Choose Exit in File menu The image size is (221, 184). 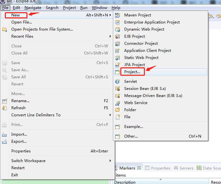click(x=57, y=175)
